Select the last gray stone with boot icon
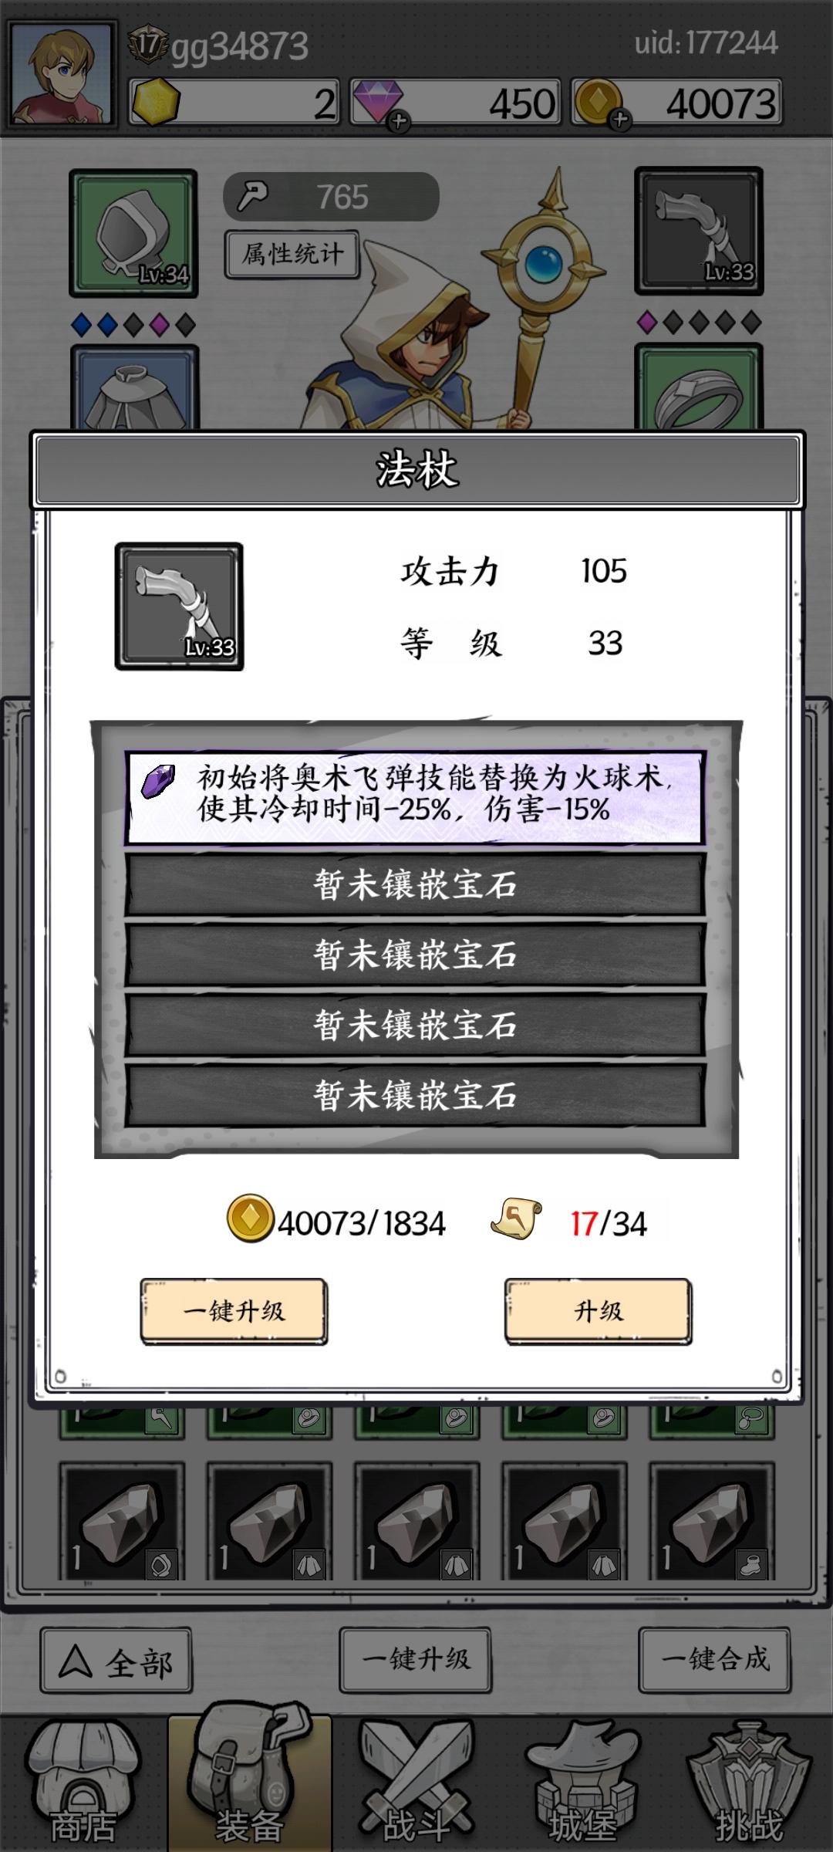The image size is (833, 1852). tap(712, 1521)
